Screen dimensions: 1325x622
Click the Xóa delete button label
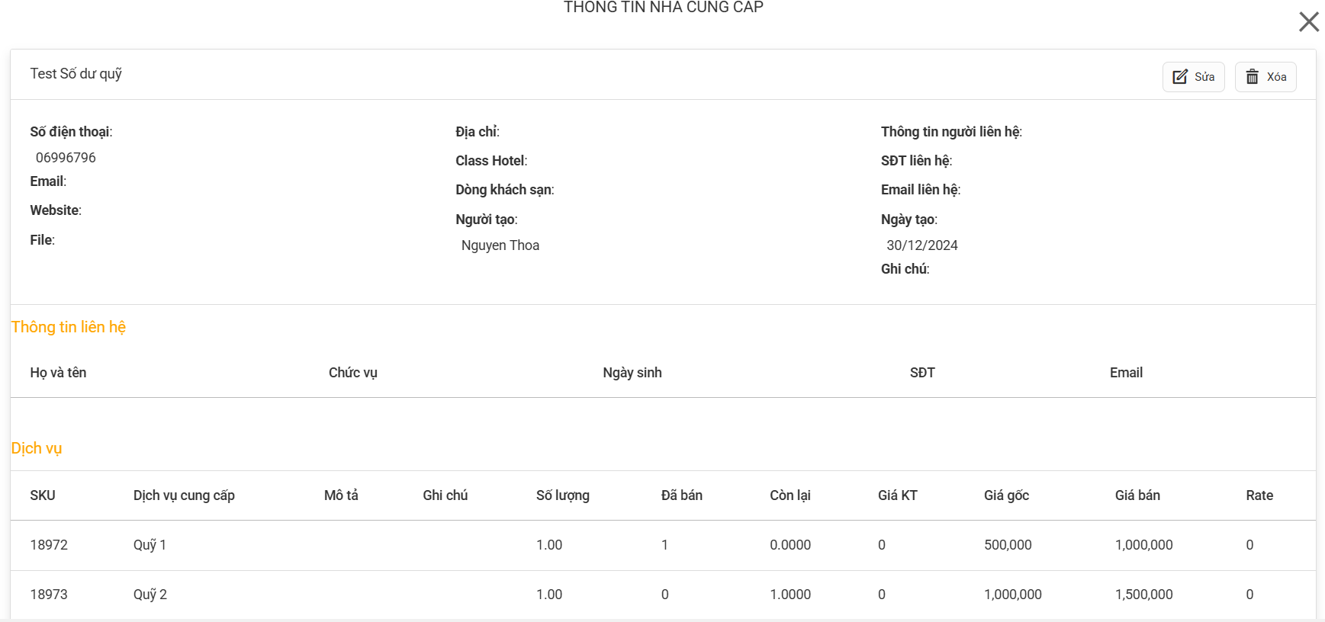click(x=1276, y=77)
